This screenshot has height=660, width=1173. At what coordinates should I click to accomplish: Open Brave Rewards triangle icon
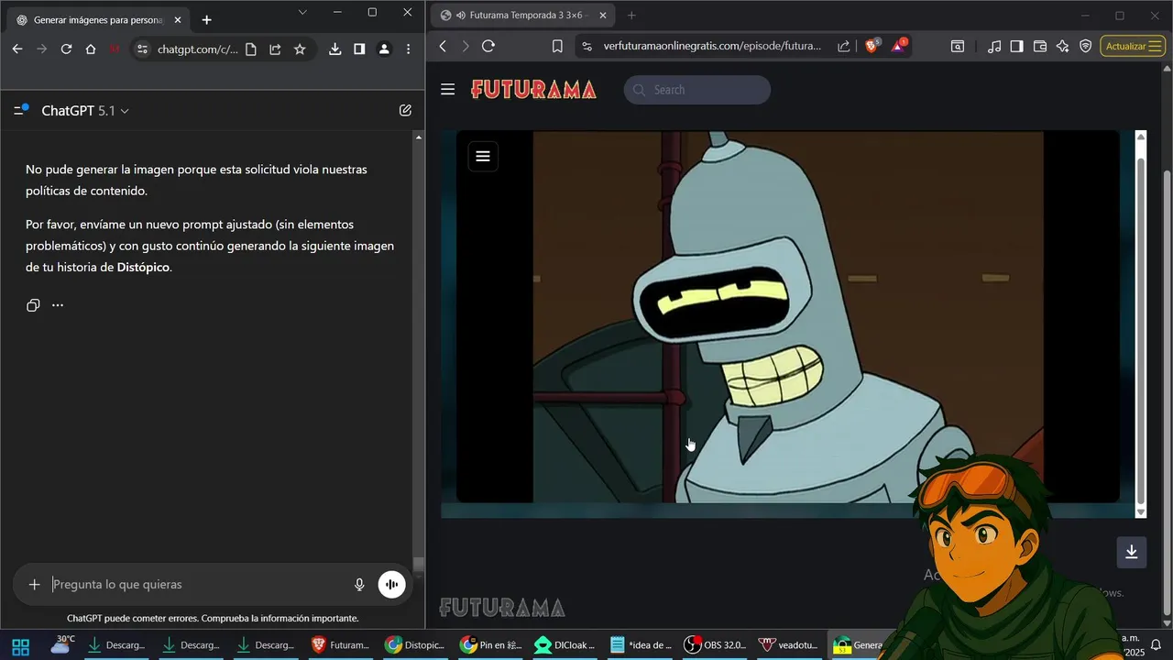(x=900, y=46)
